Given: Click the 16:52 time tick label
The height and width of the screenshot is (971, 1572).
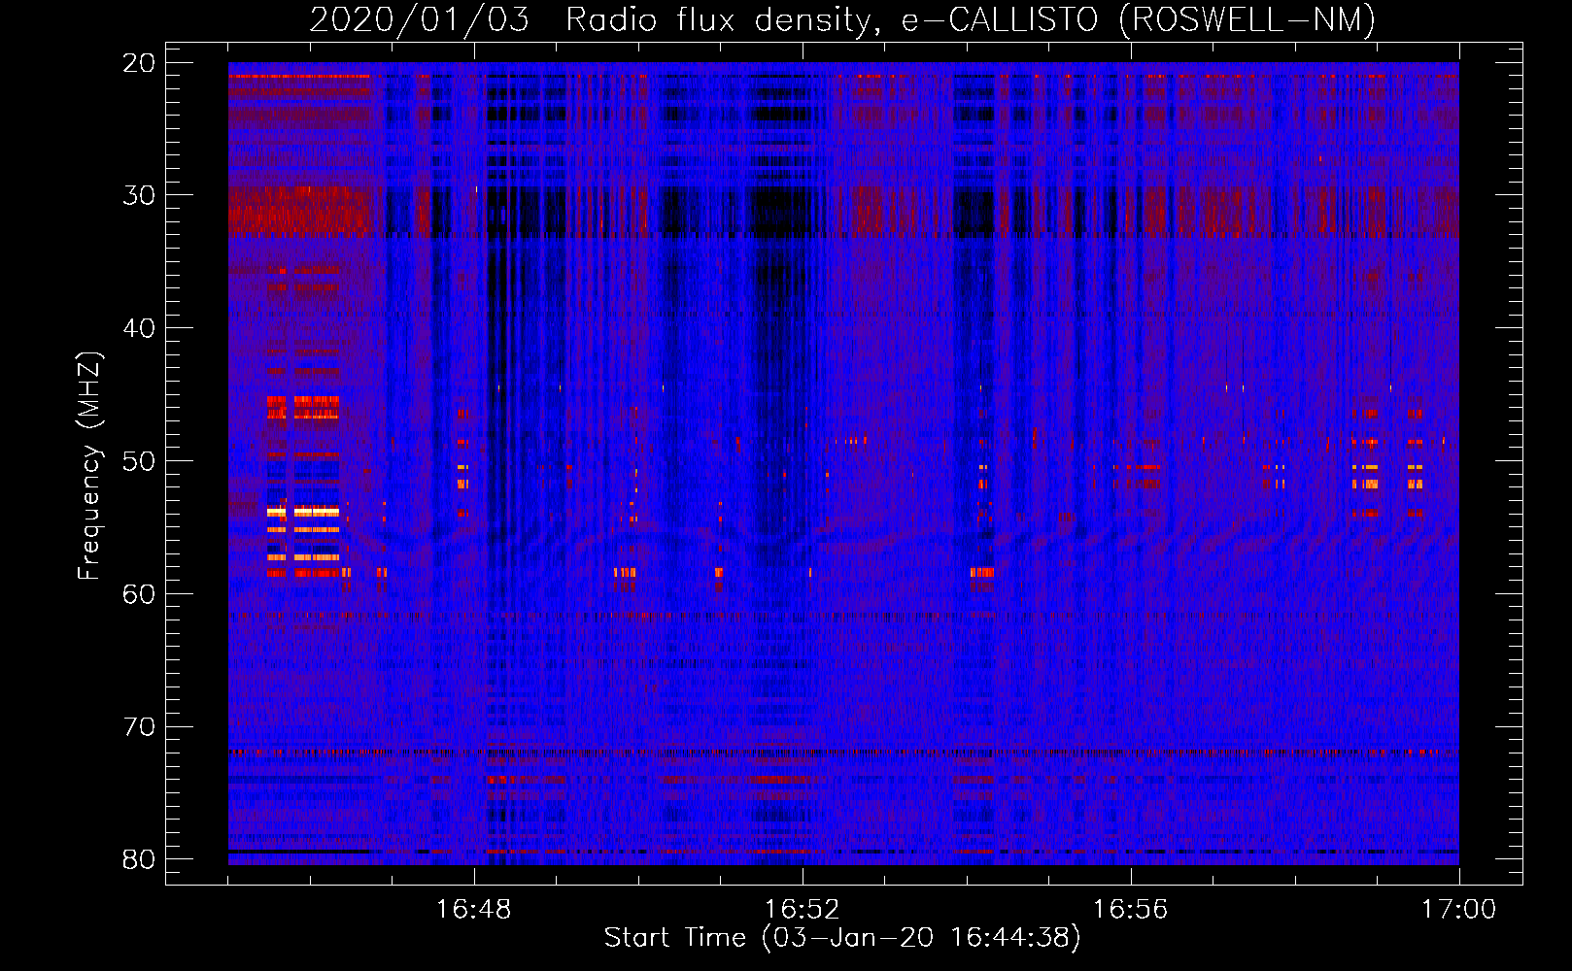Looking at the screenshot, I should coord(803,910).
